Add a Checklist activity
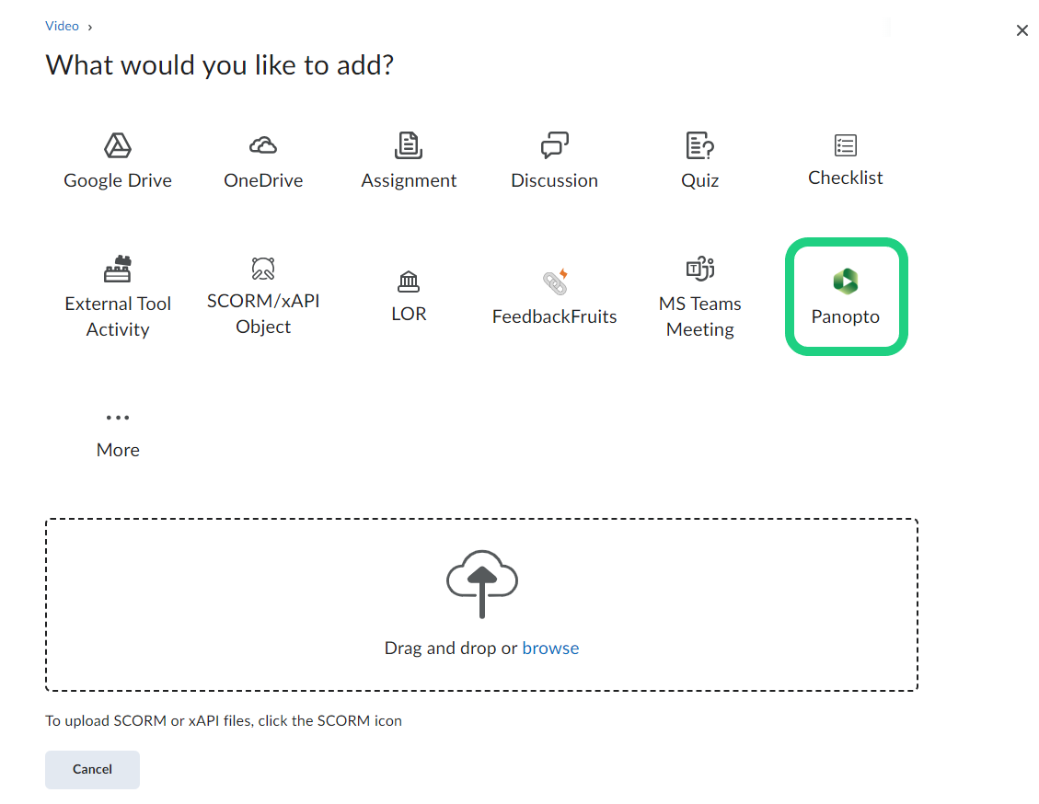This screenshot has width=1039, height=804. (x=845, y=161)
